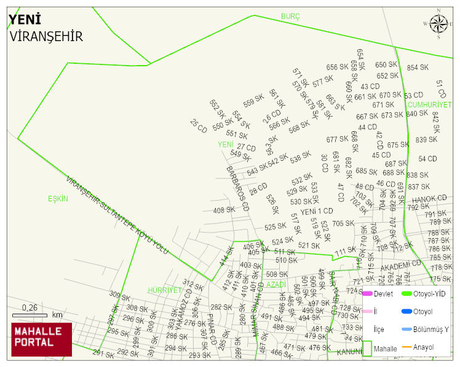Click the orange Anayol legend line
Viewport: 460px width, 367px height.
click(x=406, y=347)
